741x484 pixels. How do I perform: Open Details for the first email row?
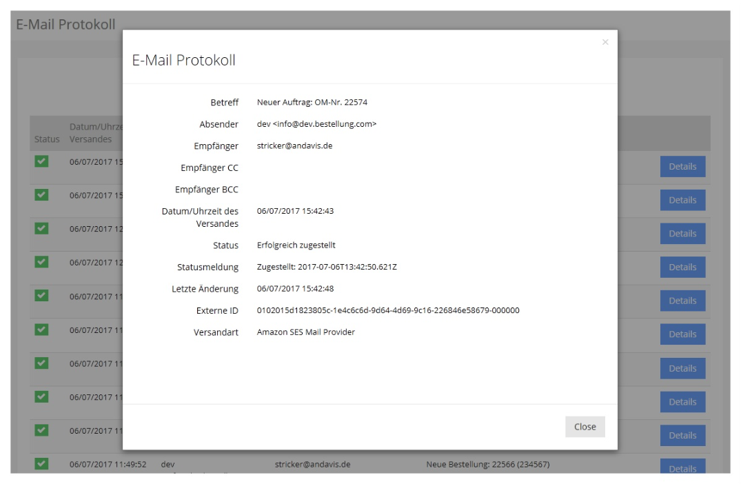click(x=682, y=166)
